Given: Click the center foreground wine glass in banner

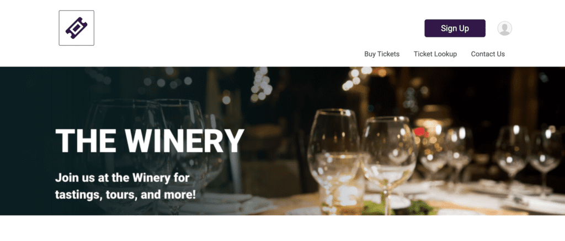Looking at the screenshot, I should click(x=333, y=158).
